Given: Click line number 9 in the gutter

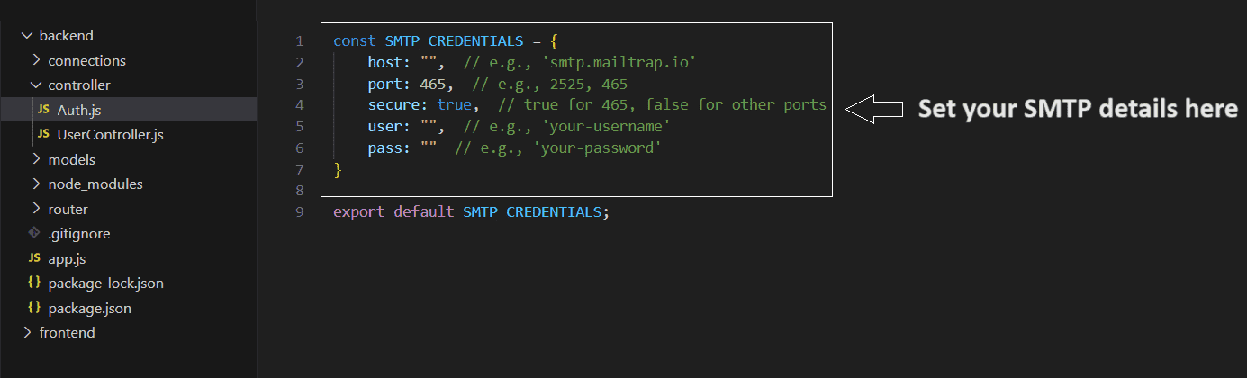Looking at the screenshot, I should pos(300,212).
